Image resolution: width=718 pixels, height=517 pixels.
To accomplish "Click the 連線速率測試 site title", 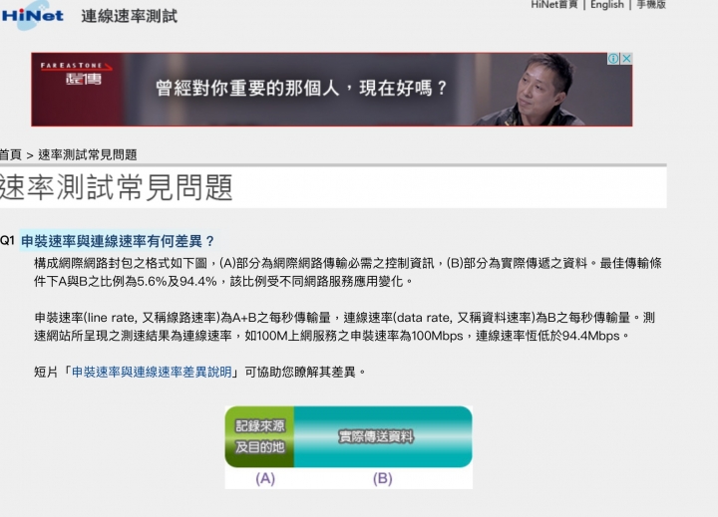I will (129, 16).
